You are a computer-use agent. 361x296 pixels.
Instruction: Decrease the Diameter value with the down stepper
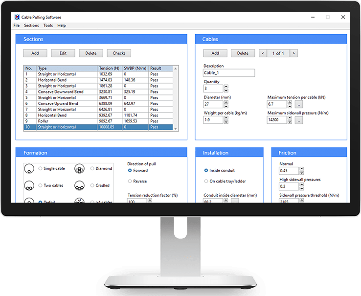click(226, 106)
